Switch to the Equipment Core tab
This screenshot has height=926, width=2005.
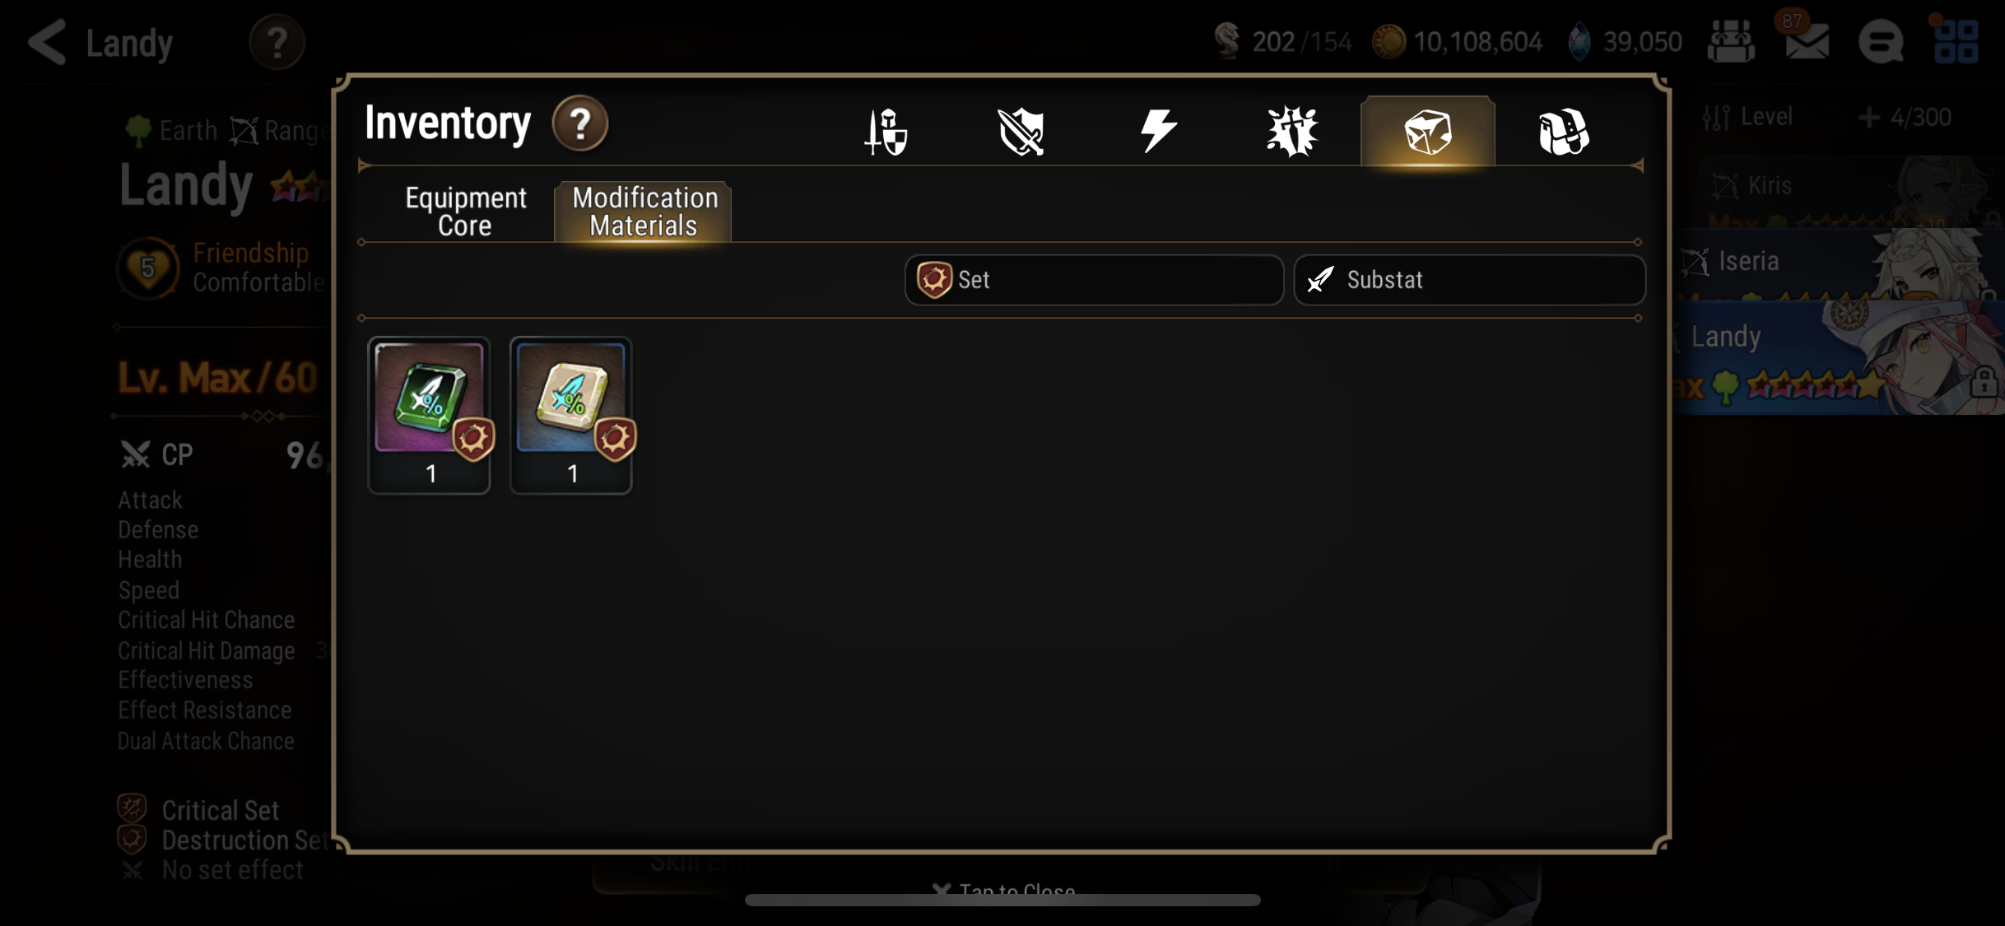465,212
